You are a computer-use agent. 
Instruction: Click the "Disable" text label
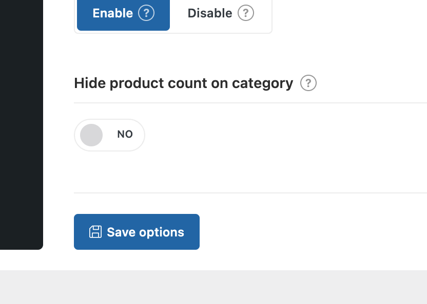tap(210, 13)
